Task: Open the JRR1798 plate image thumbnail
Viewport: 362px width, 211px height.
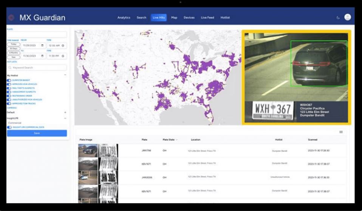Action: tap(88, 150)
